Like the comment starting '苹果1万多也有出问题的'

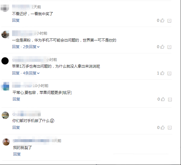tap(162, 73)
